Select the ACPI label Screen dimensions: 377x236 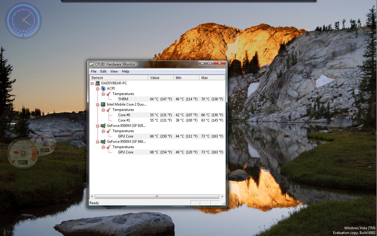[111, 88]
